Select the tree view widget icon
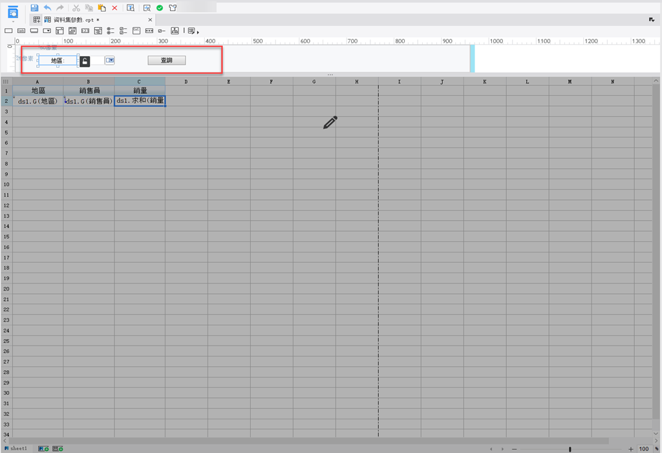 pos(175,30)
